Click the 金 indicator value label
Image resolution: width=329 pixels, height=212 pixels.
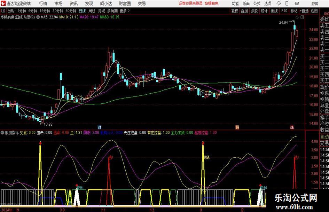[x=76, y=133]
